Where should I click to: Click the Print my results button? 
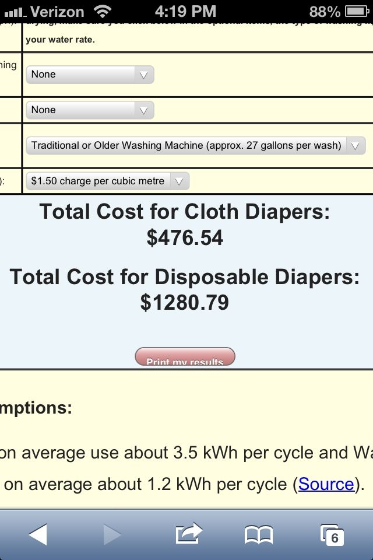pos(185,356)
